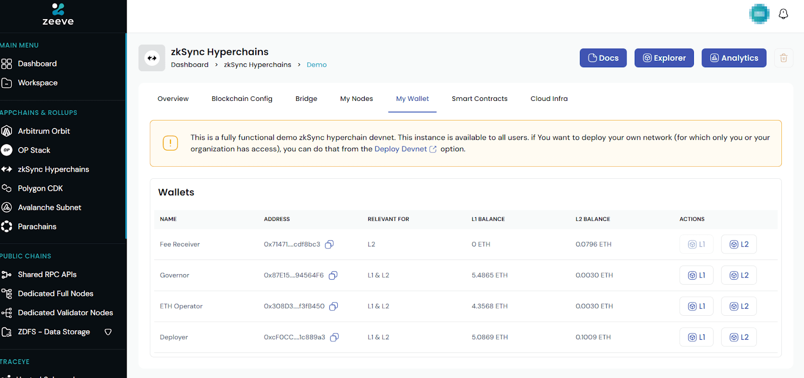Open the Analytics button
Screen dimensions: 804x378
(x=734, y=58)
